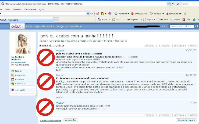Expand the Imprimir dropdown arrow

tap(141, 20)
